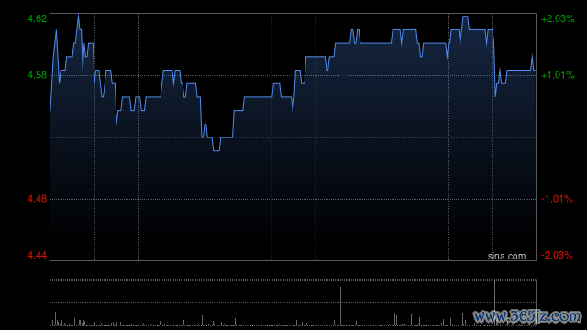
Task: Click the tall volume spike near the session end
Action: click(x=495, y=302)
